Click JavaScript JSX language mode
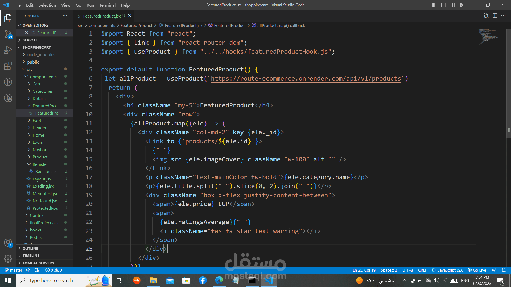 click(x=447, y=270)
